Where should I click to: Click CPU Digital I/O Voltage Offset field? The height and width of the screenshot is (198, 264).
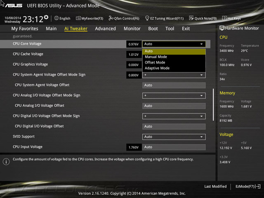point(174,127)
